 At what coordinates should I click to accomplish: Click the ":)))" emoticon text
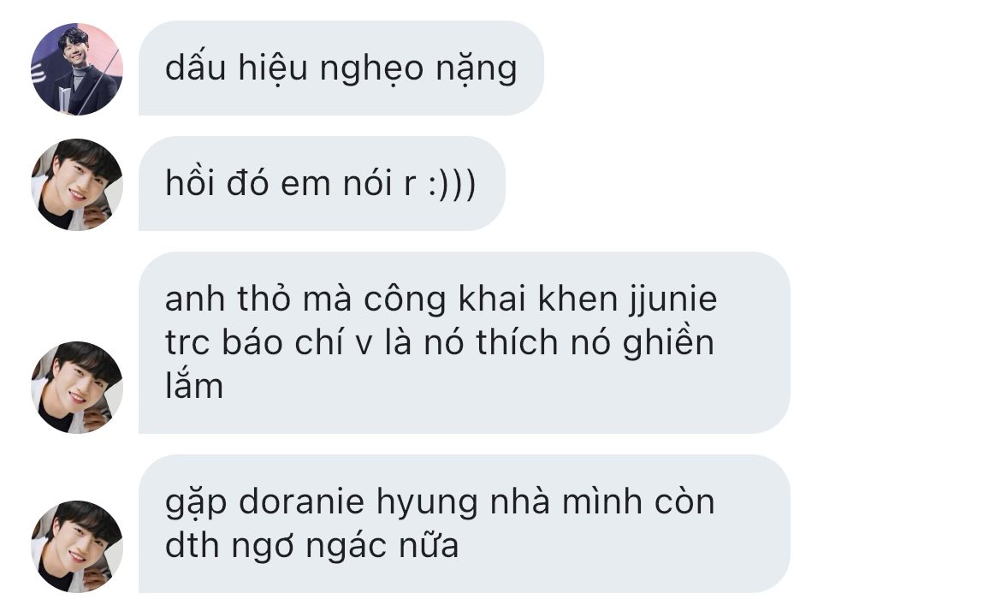pyautogui.click(x=452, y=185)
